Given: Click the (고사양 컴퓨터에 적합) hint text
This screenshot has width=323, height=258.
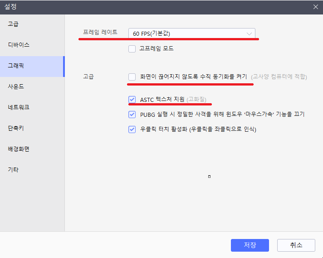Looking at the screenshot, I should [x=279, y=77].
